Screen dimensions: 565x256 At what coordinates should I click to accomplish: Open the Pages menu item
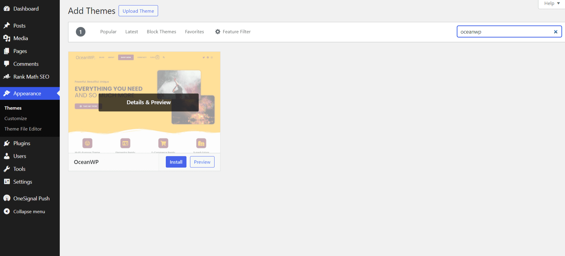point(30,51)
